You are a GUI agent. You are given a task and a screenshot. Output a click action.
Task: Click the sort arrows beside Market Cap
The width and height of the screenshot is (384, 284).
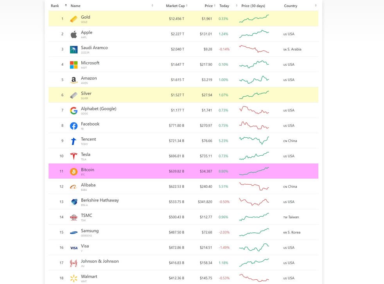pos(187,5)
